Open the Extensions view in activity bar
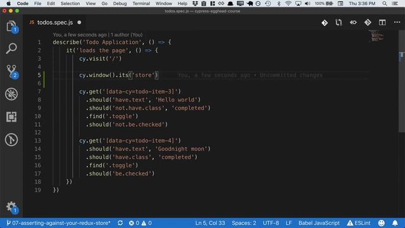The width and height of the screenshot is (405, 228). click(x=11, y=117)
